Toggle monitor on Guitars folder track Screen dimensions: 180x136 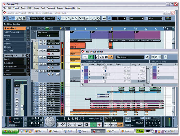click(x=52, y=75)
